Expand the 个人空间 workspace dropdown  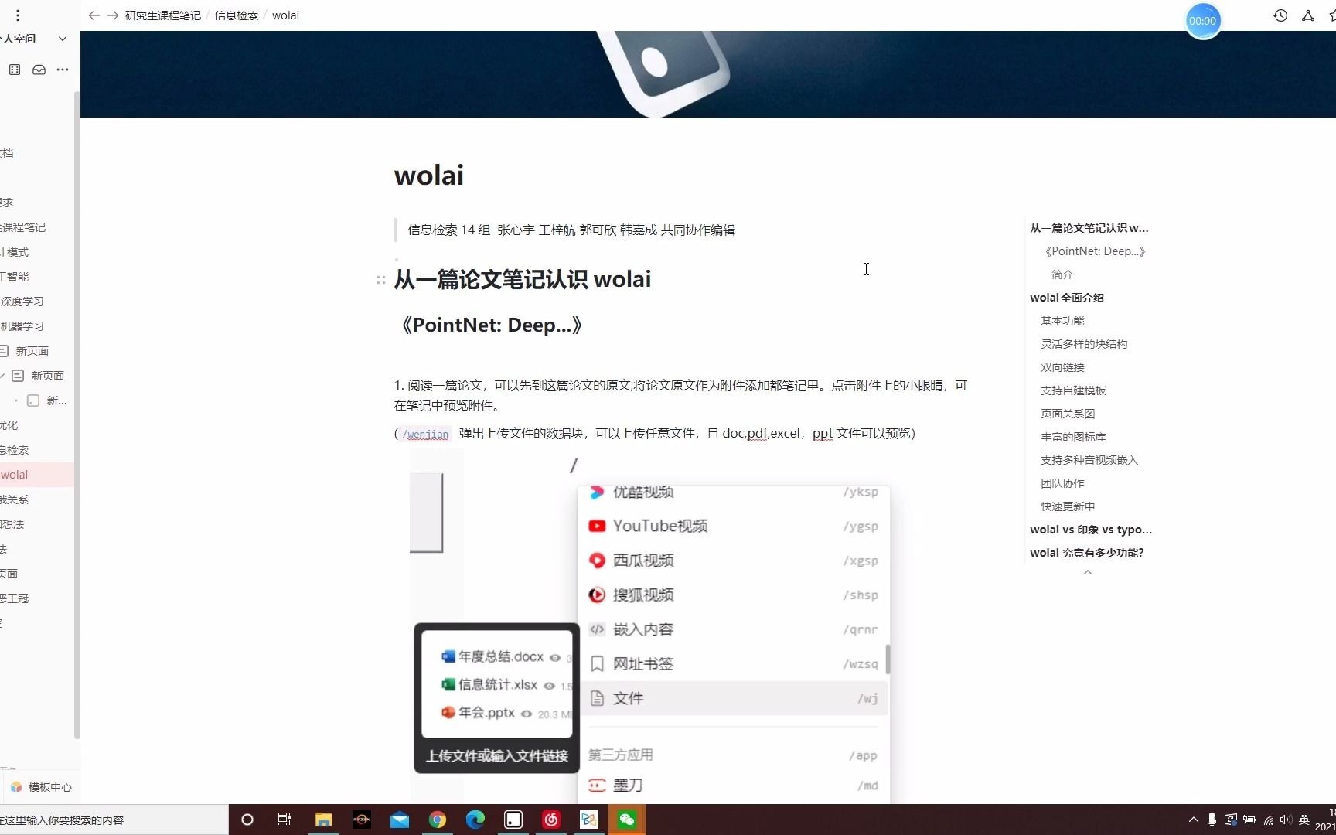coord(63,39)
